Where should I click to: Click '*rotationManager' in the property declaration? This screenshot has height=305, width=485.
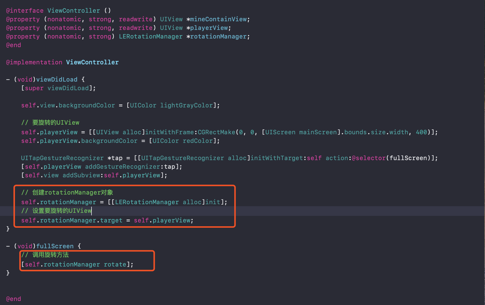[217, 36]
